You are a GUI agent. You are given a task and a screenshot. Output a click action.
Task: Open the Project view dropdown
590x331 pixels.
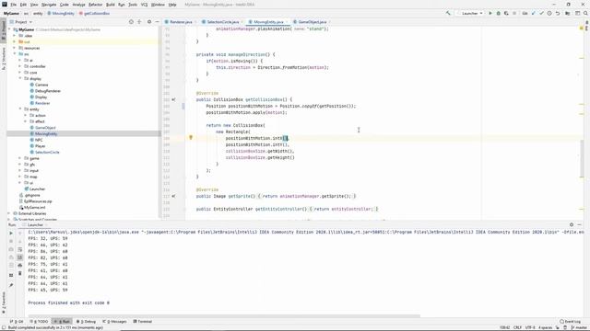point(21,22)
